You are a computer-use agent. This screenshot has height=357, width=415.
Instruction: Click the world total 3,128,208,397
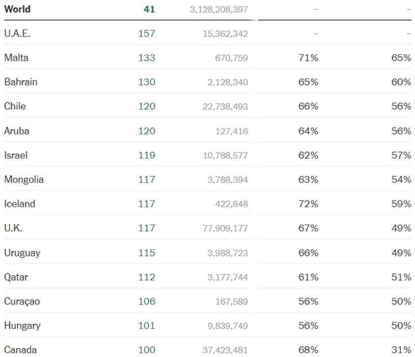218,9
